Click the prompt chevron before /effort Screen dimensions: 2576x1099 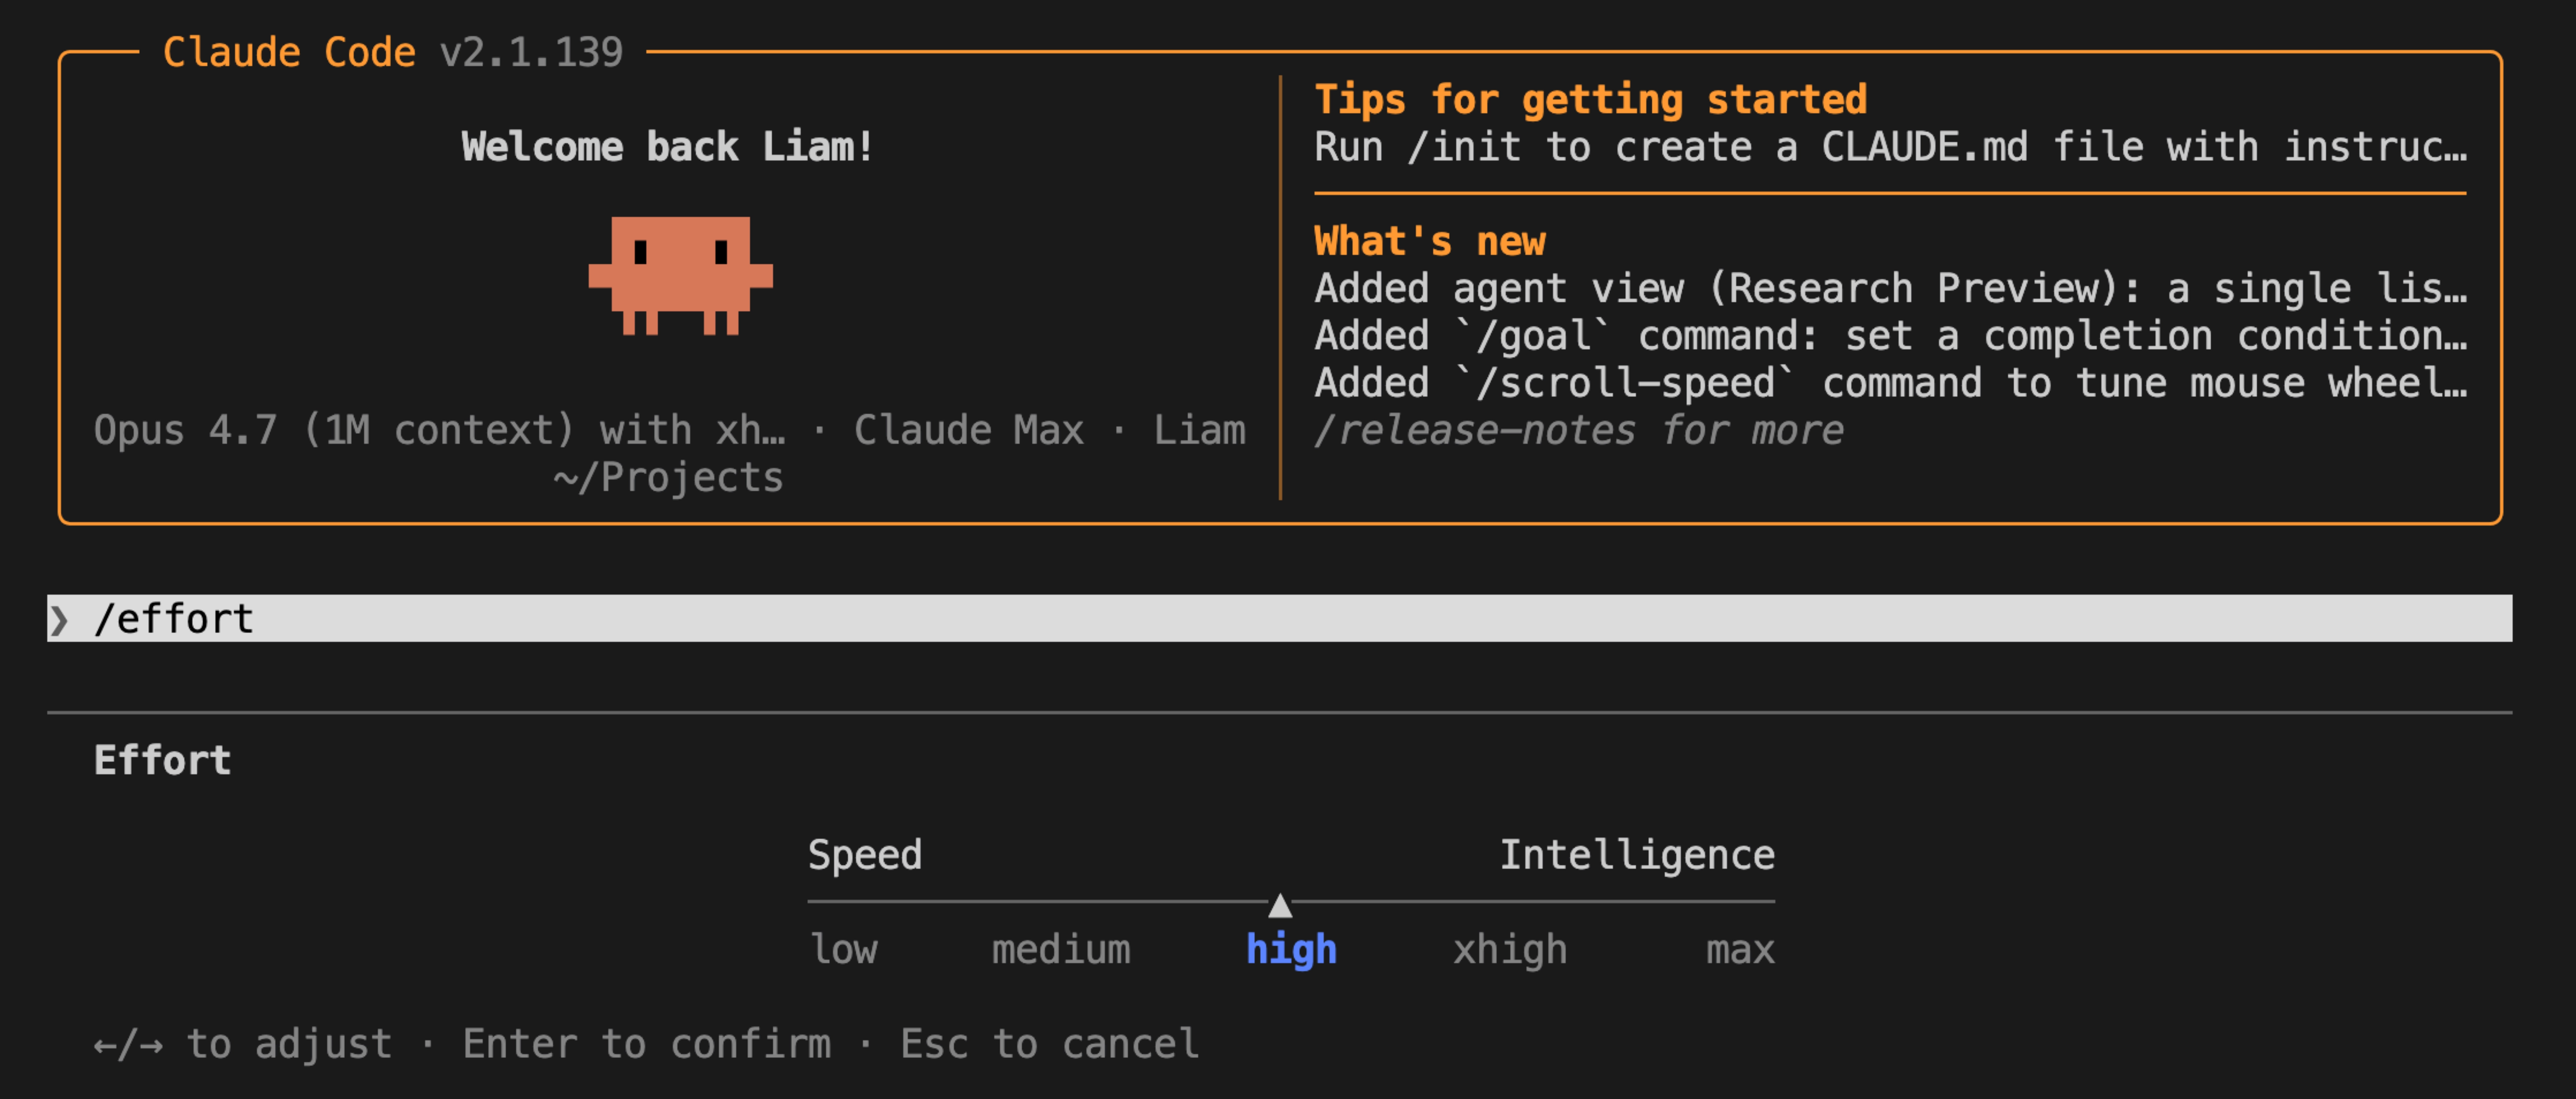click(x=59, y=620)
